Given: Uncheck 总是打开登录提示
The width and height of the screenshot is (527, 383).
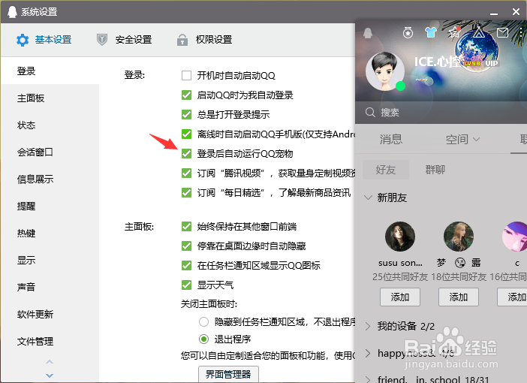Looking at the screenshot, I should coord(186,114).
